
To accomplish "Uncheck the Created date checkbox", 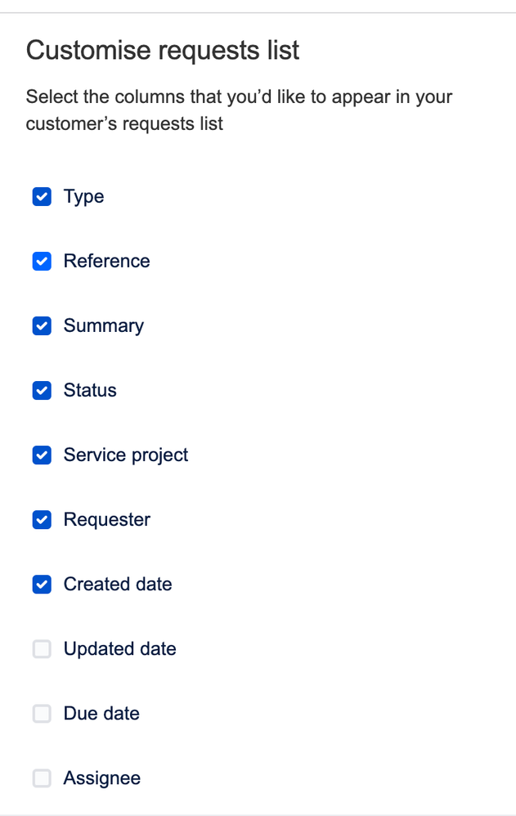I will coord(41,584).
